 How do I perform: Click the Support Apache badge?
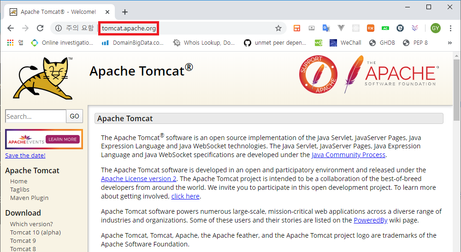(x=318, y=75)
